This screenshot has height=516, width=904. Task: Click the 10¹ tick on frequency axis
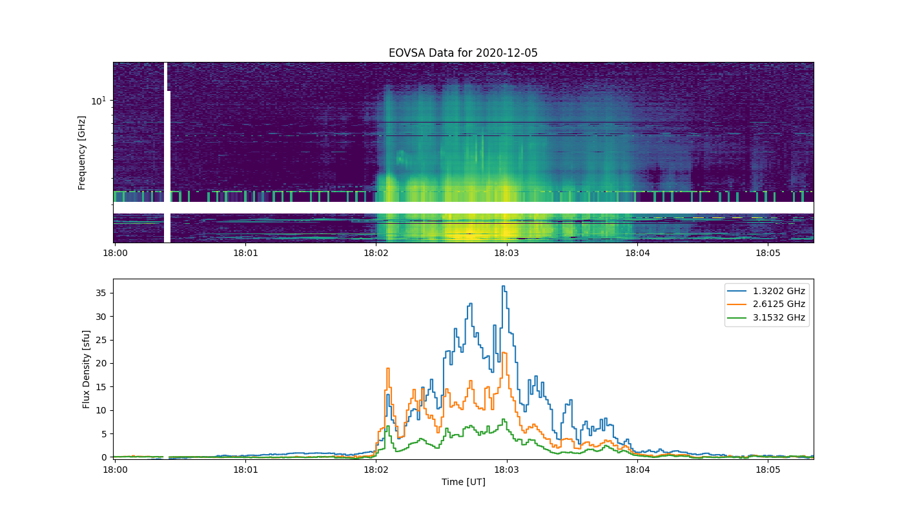[x=98, y=101]
